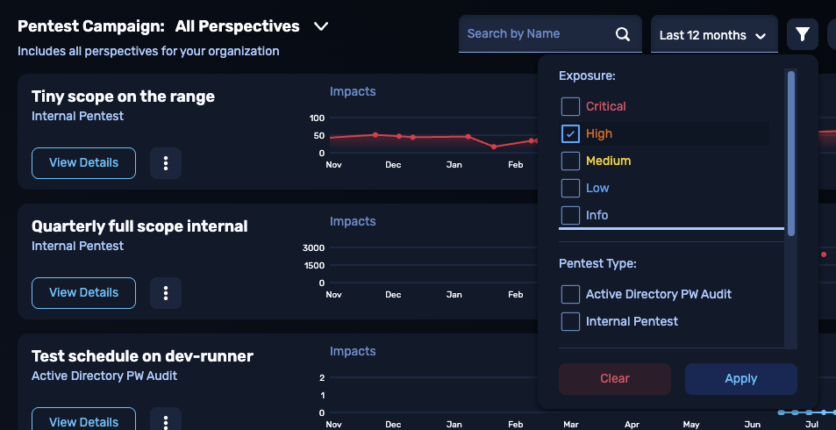Check the Low exposure filter
Image resolution: width=836 pixels, height=430 pixels.
pos(570,188)
